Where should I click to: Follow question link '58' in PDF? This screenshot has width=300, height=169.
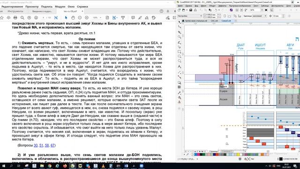coord(47,146)
